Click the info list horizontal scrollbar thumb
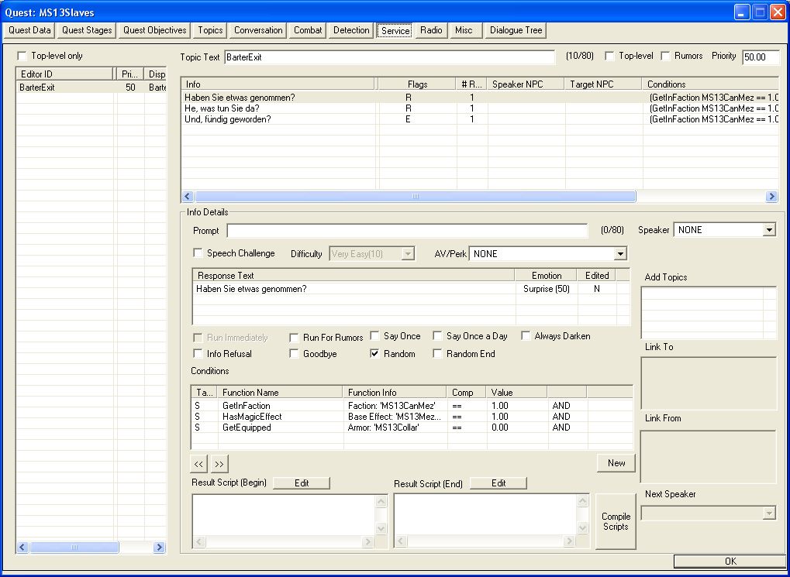790x577 pixels. click(415, 197)
